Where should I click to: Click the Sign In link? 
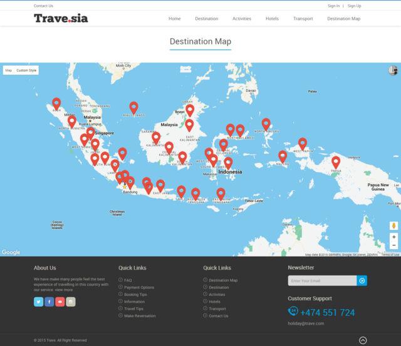coord(334,6)
